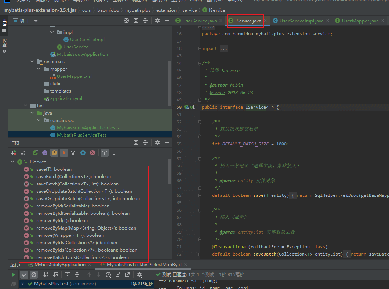Expand all nodes in the Project panel

coord(136,21)
